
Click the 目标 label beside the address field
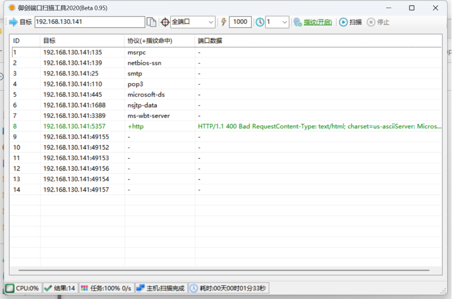coord(26,22)
